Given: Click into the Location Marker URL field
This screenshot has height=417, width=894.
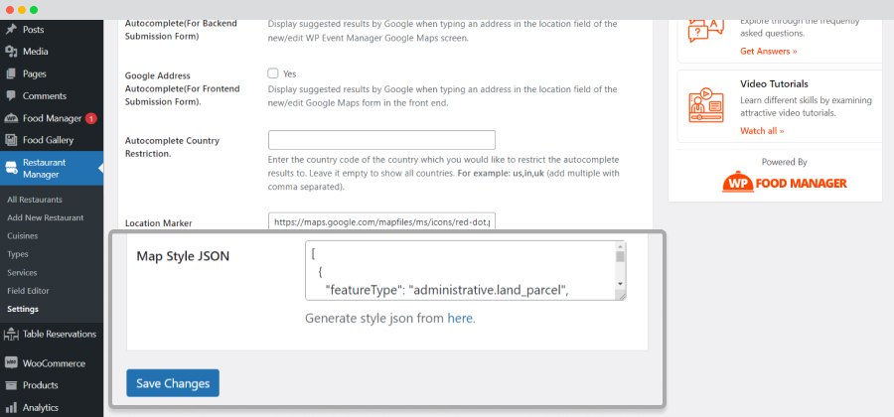Looking at the screenshot, I should [x=381, y=221].
